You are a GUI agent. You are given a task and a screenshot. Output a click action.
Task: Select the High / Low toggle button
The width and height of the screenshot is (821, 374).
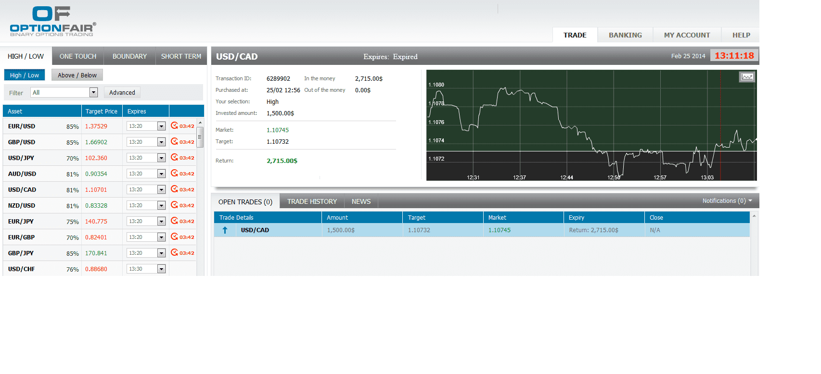pyautogui.click(x=25, y=75)
